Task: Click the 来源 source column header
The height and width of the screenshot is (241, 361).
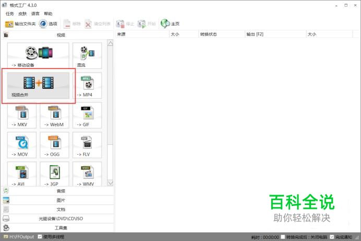Action: [x=142, y=34]
